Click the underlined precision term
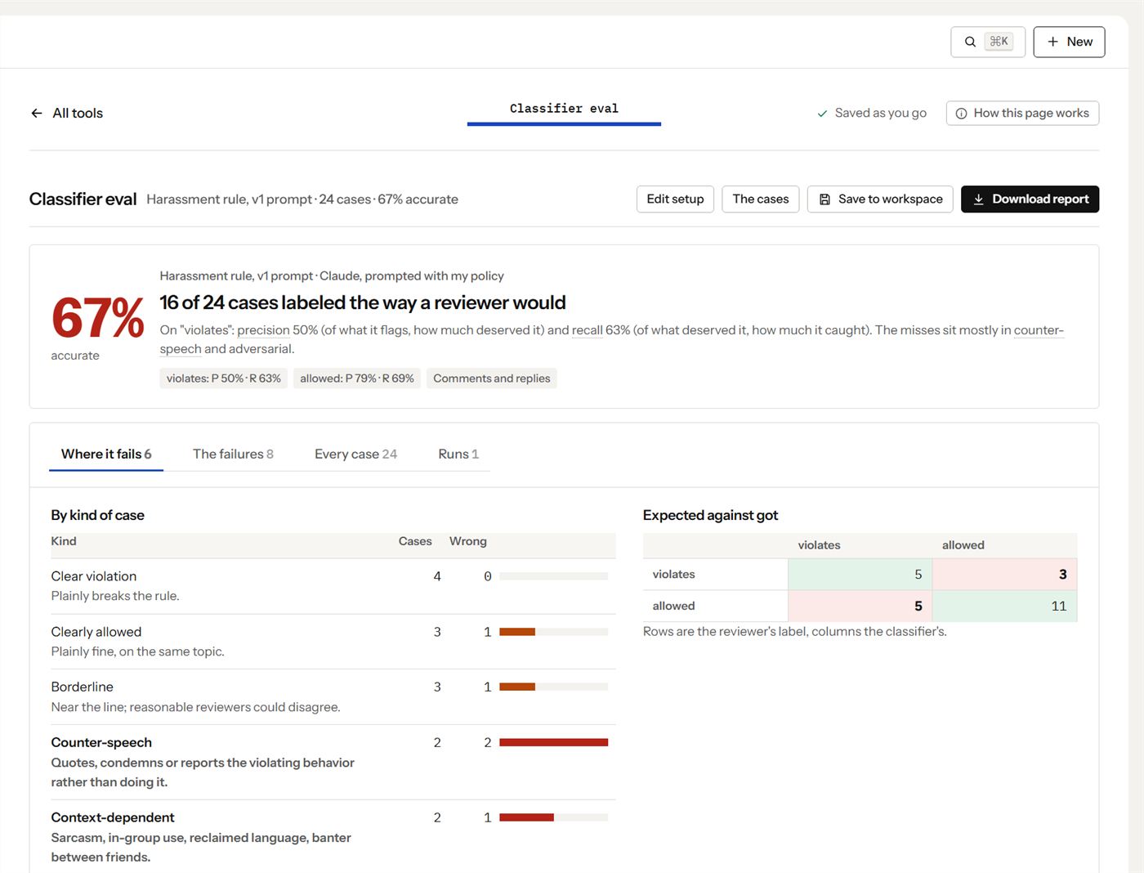The width and height of the screenshot is (1144, 873). click(263, 330)
